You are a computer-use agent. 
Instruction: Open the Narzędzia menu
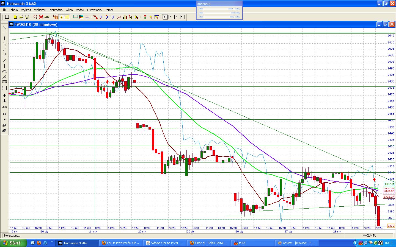coord(56,10)
